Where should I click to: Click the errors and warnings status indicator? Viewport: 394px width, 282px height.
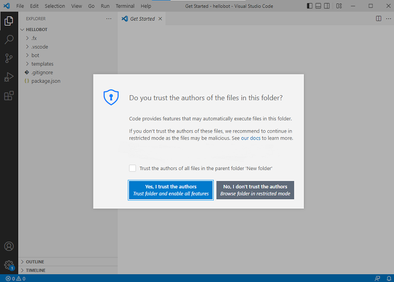tap(16, 279)
